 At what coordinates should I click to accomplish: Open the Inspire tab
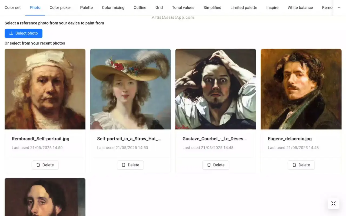click(272, 8)
